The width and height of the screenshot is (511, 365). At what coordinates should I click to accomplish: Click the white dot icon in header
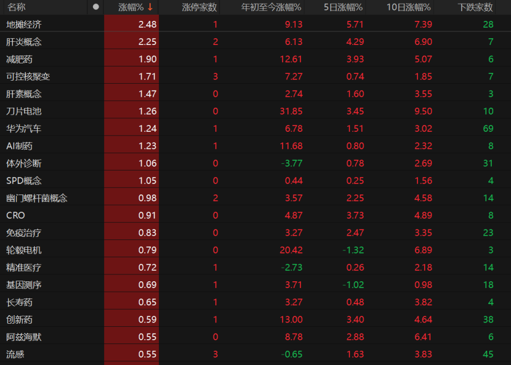coord(96,7)
